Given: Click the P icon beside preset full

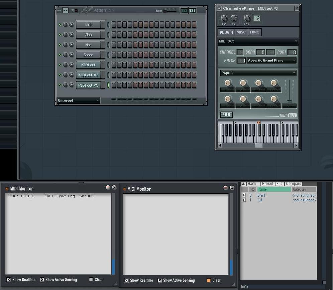Looking at the screenshot, I should (x=244, y=200).
